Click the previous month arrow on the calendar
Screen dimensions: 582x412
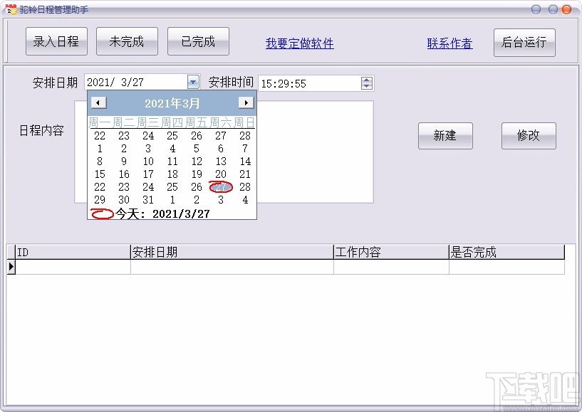pos(99,102)
